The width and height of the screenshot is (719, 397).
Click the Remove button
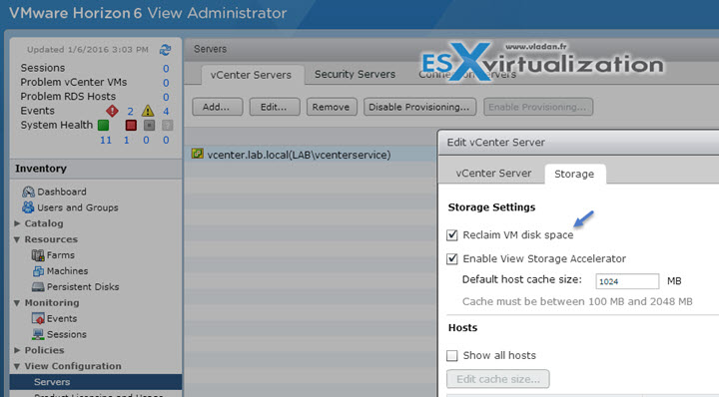[332, 107]
